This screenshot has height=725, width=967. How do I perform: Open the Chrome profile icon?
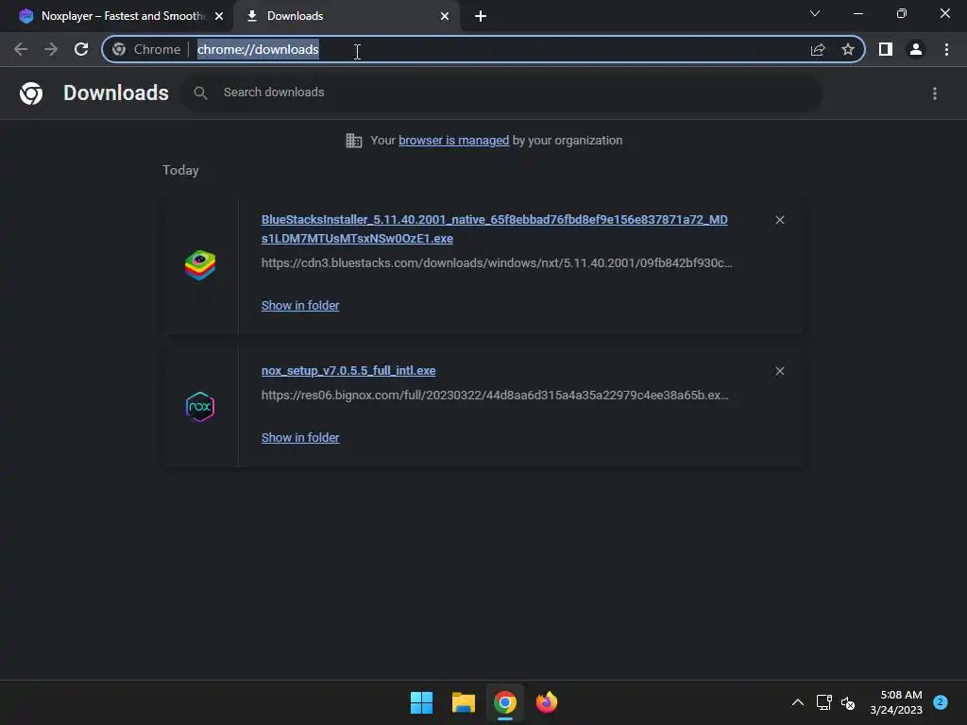(916, 49)
